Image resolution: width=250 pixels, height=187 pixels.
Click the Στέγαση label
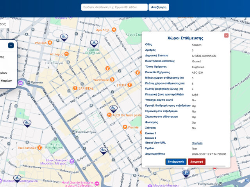(150, 128)
